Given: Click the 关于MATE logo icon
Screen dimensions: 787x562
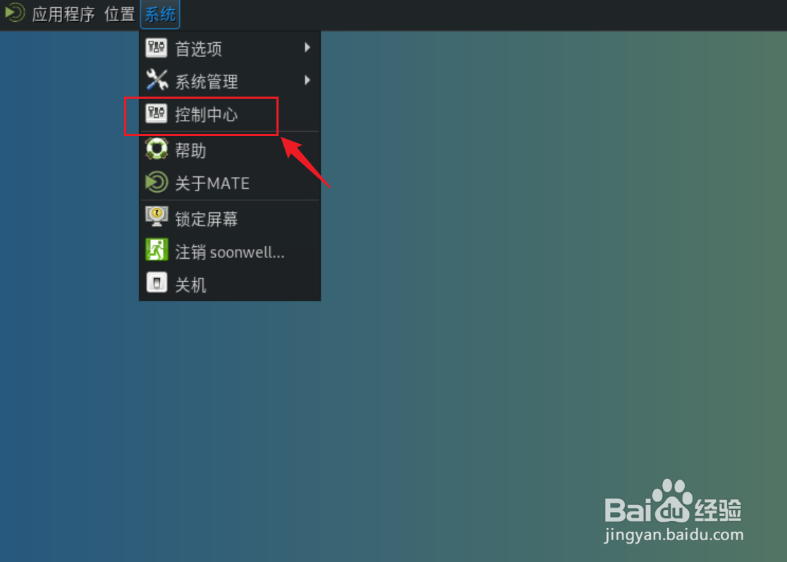Looking at the screenshot, I should (x=157, y=182).
